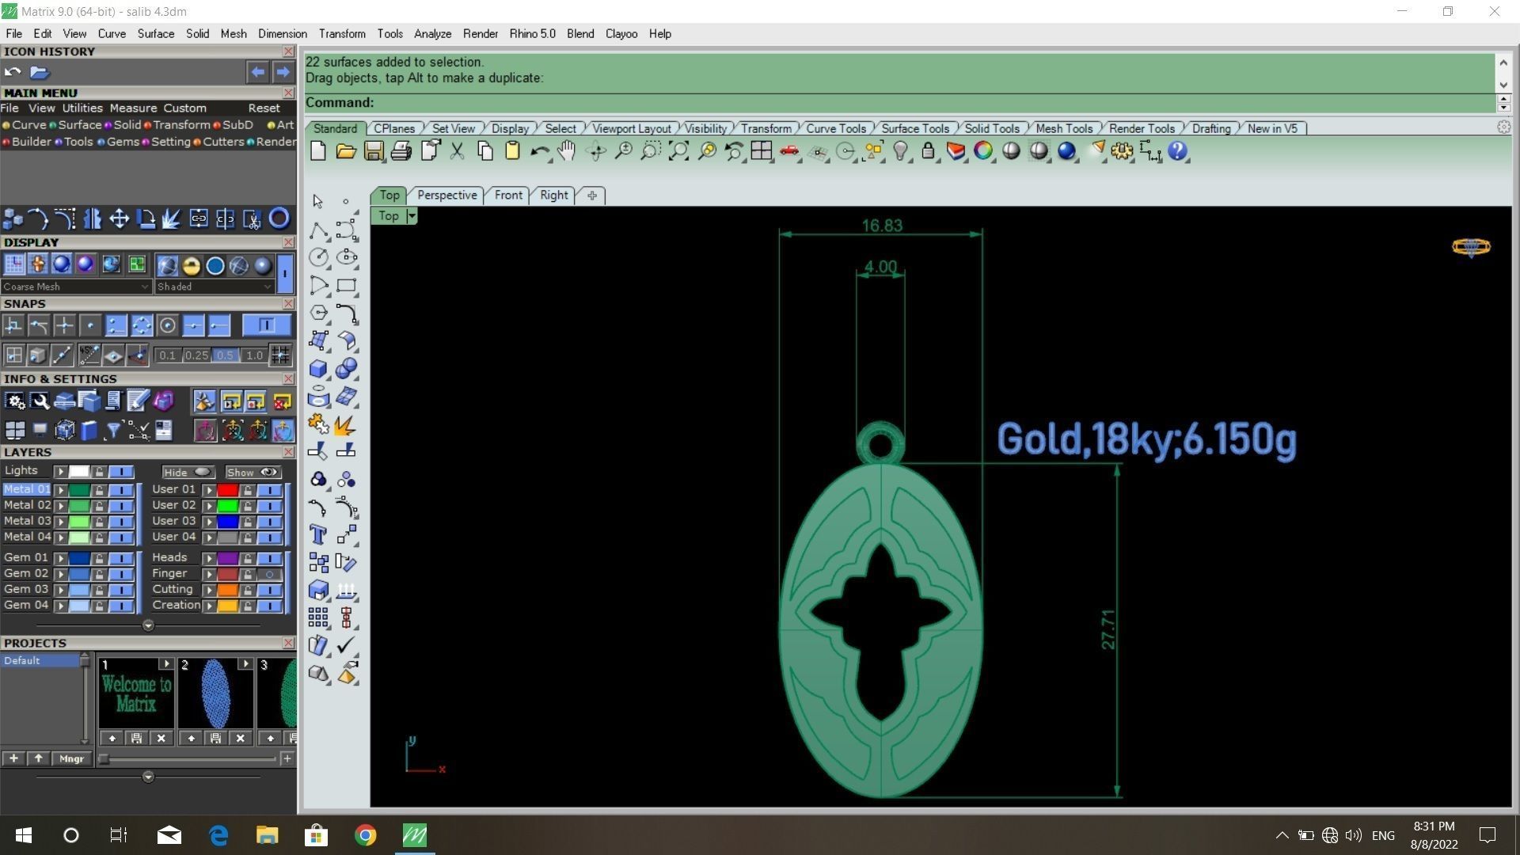Screen dimensions: 1520x855
Task: Toggle the 1.0 snap increment
Action: click(x=253, y=355)
